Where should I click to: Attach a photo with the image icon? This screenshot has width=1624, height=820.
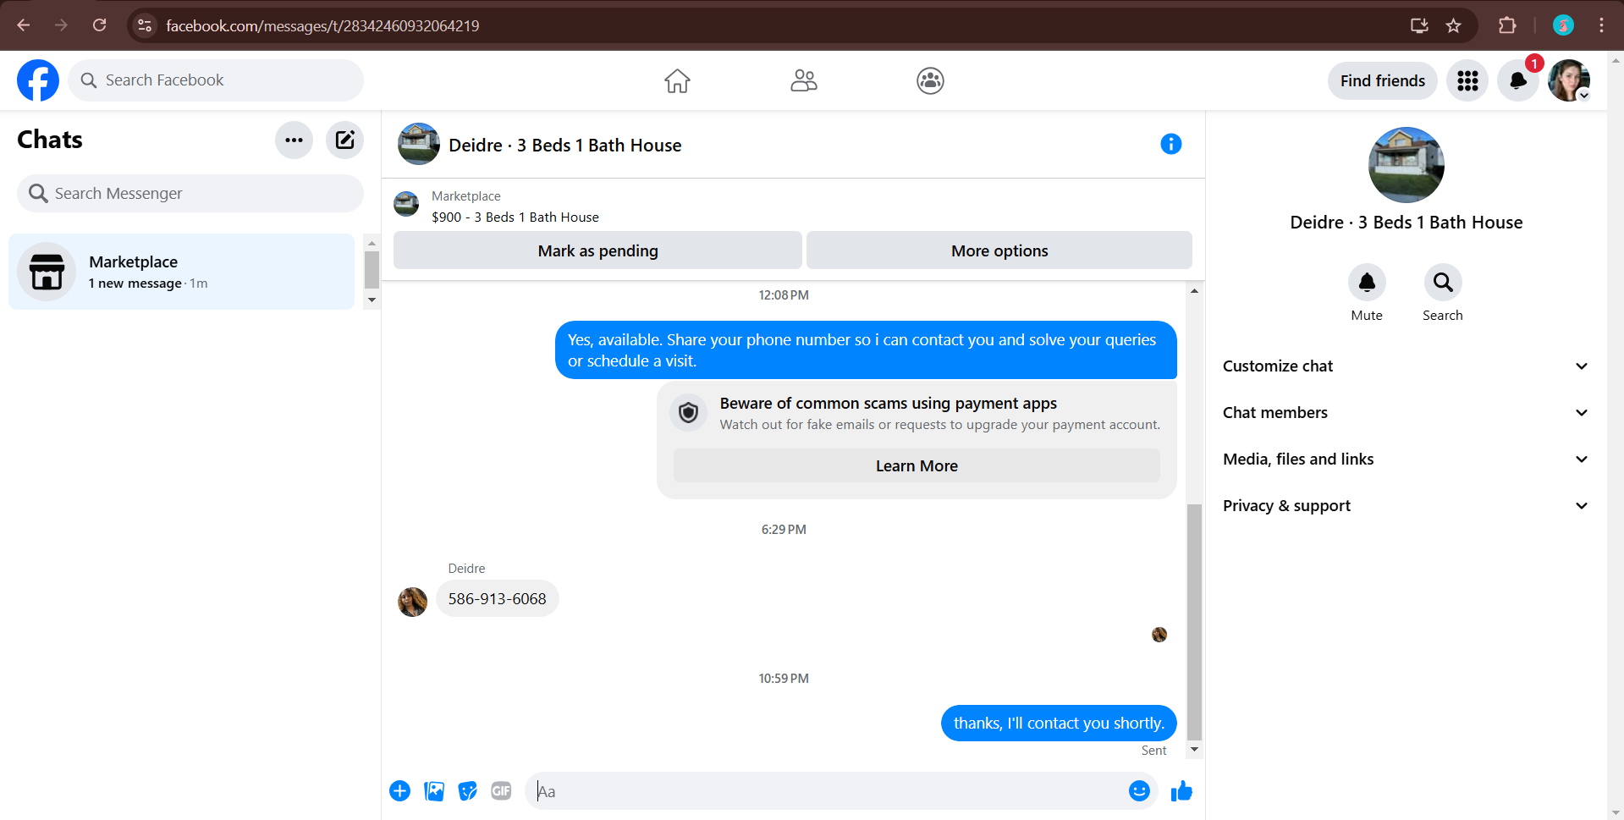[434, 791]
